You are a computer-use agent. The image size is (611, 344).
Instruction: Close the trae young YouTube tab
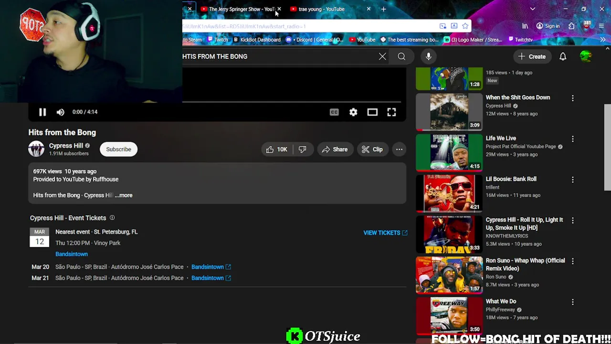pyautogui.click(x=369, y=9)
